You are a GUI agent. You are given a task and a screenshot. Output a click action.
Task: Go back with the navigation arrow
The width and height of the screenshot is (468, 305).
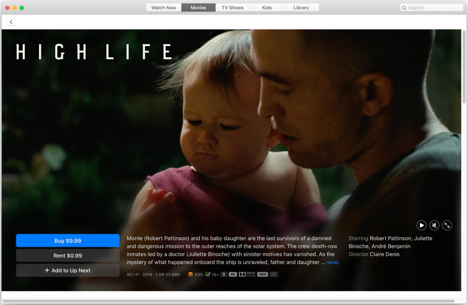(x=11, y=21)
